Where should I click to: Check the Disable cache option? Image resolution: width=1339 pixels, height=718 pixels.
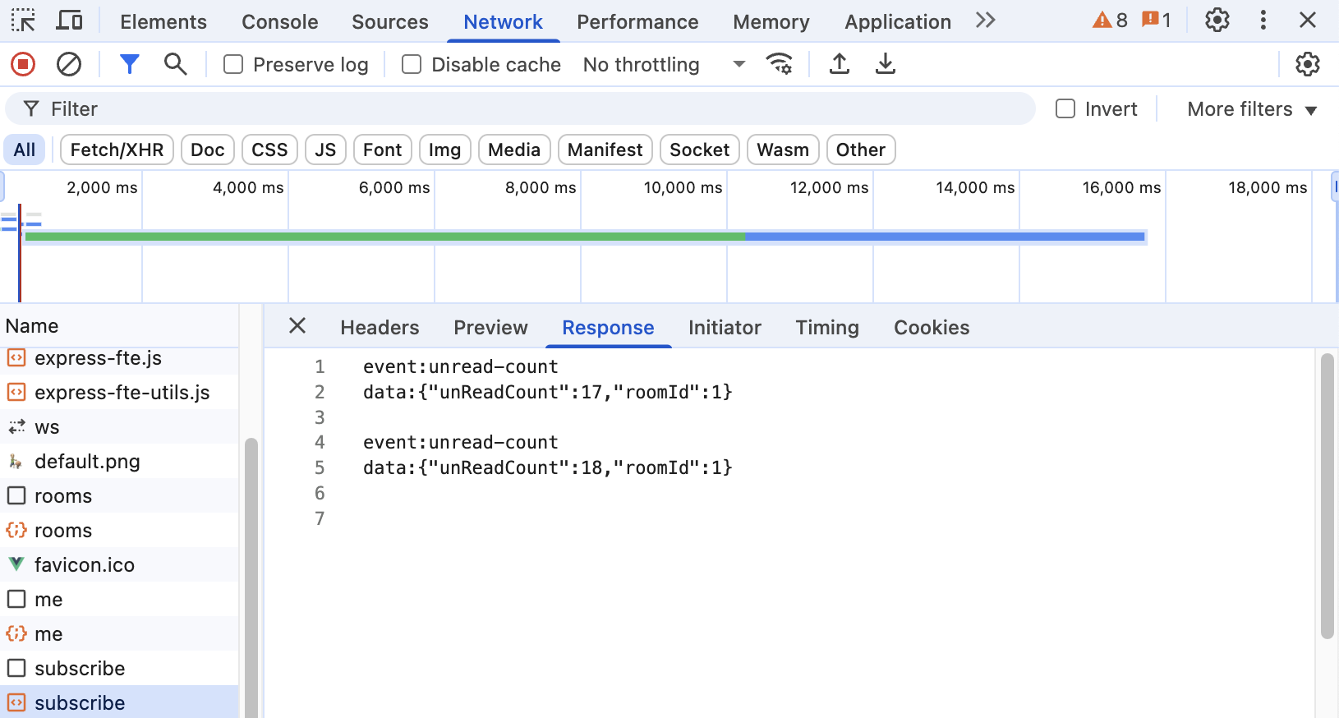pyautogui.click(x=412, y=64)
